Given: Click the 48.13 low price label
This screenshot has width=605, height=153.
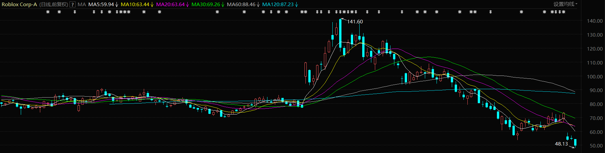Looking at the screenshot, I should [562, 144].
